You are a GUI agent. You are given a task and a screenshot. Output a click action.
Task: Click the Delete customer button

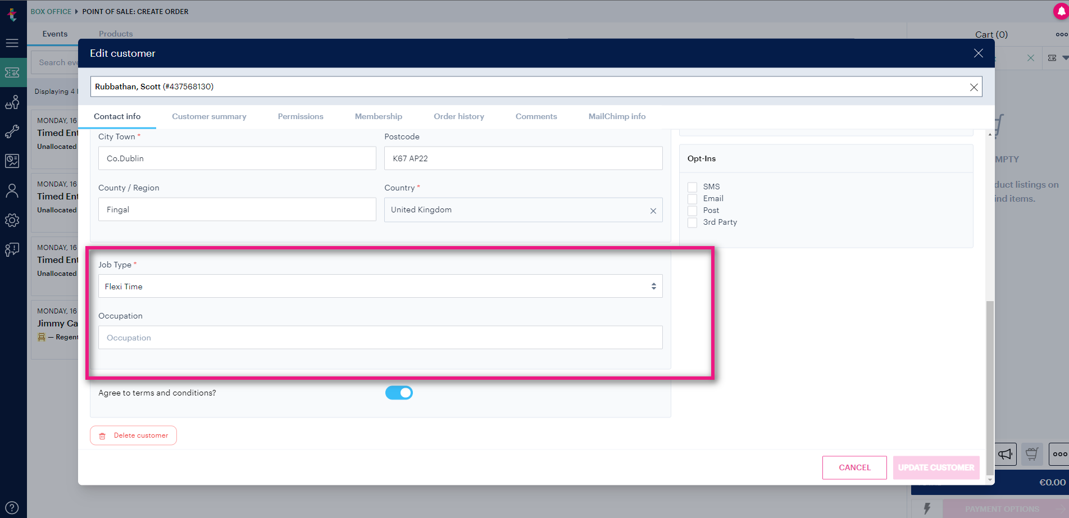pyautogui.click(x=133, y=435)
